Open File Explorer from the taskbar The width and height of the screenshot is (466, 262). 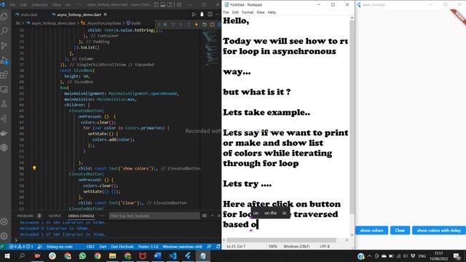point(112,255)
